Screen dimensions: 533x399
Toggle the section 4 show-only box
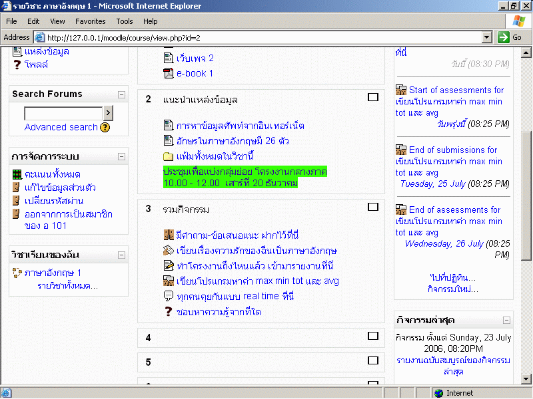(x=373, y=336)
